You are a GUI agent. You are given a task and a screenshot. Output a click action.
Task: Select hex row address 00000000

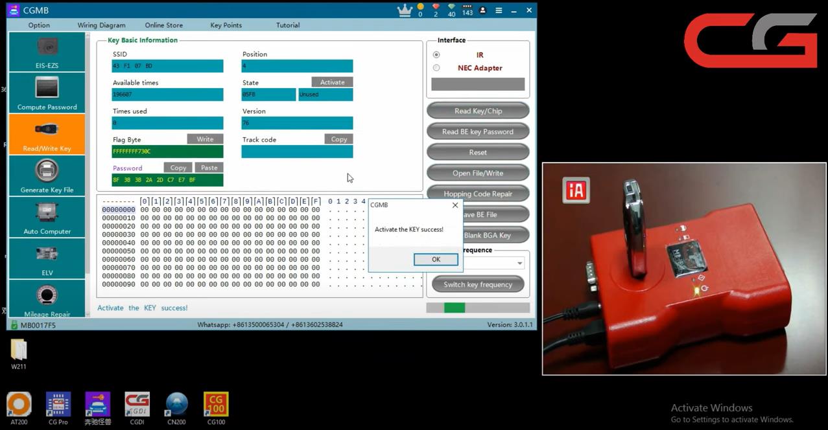tap(119, 210)
